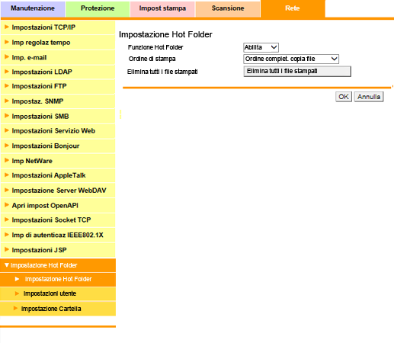Open Impostazioni SMB menu
This screenshot has height=343, width=394.
tap(58, 117)
